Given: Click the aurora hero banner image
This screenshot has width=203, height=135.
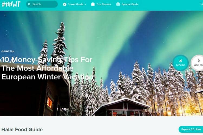Looking at the screenshot, I should (101, 63).
